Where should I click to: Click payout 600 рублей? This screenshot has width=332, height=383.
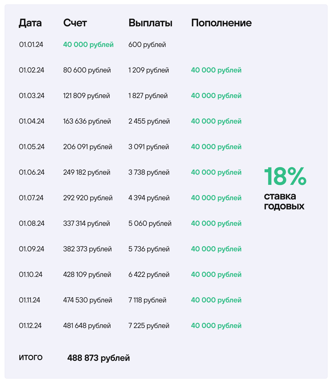[147, 45]
